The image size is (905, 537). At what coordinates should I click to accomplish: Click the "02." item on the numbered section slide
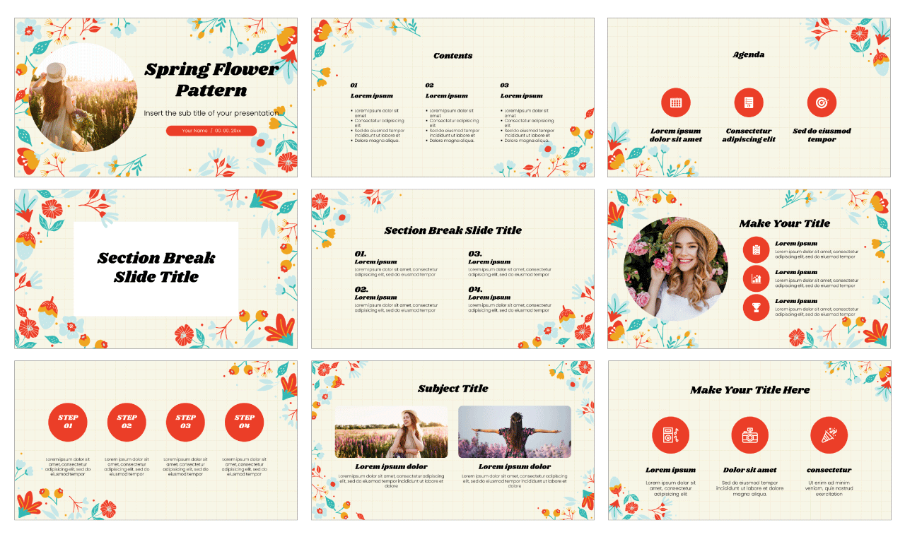click(361, 289)
